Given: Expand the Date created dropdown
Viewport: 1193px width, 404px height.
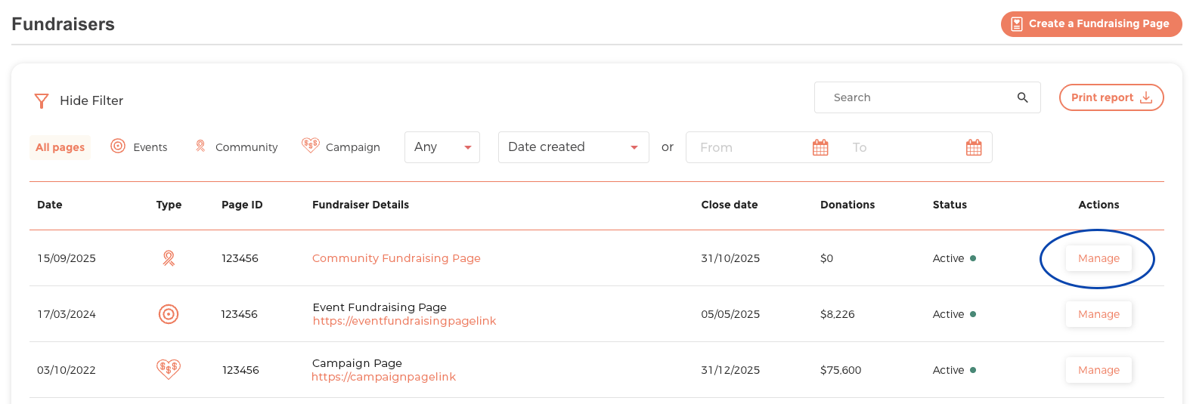Looking at the screenshot, I should pyautogui.click(x=574, y=147).
